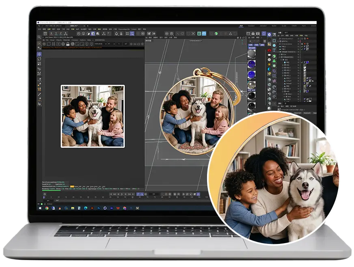354x267 pixels.
Task: Open the Greyscalegorilla menu
Action: 124,29
